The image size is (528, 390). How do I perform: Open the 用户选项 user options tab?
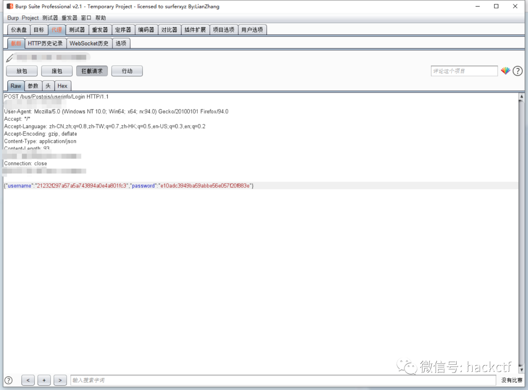click(x=252, y=30)
